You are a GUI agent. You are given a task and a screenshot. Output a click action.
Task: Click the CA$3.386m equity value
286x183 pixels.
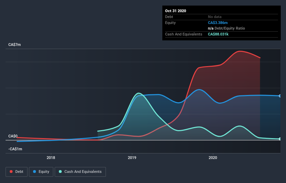[x=218, y=23]
